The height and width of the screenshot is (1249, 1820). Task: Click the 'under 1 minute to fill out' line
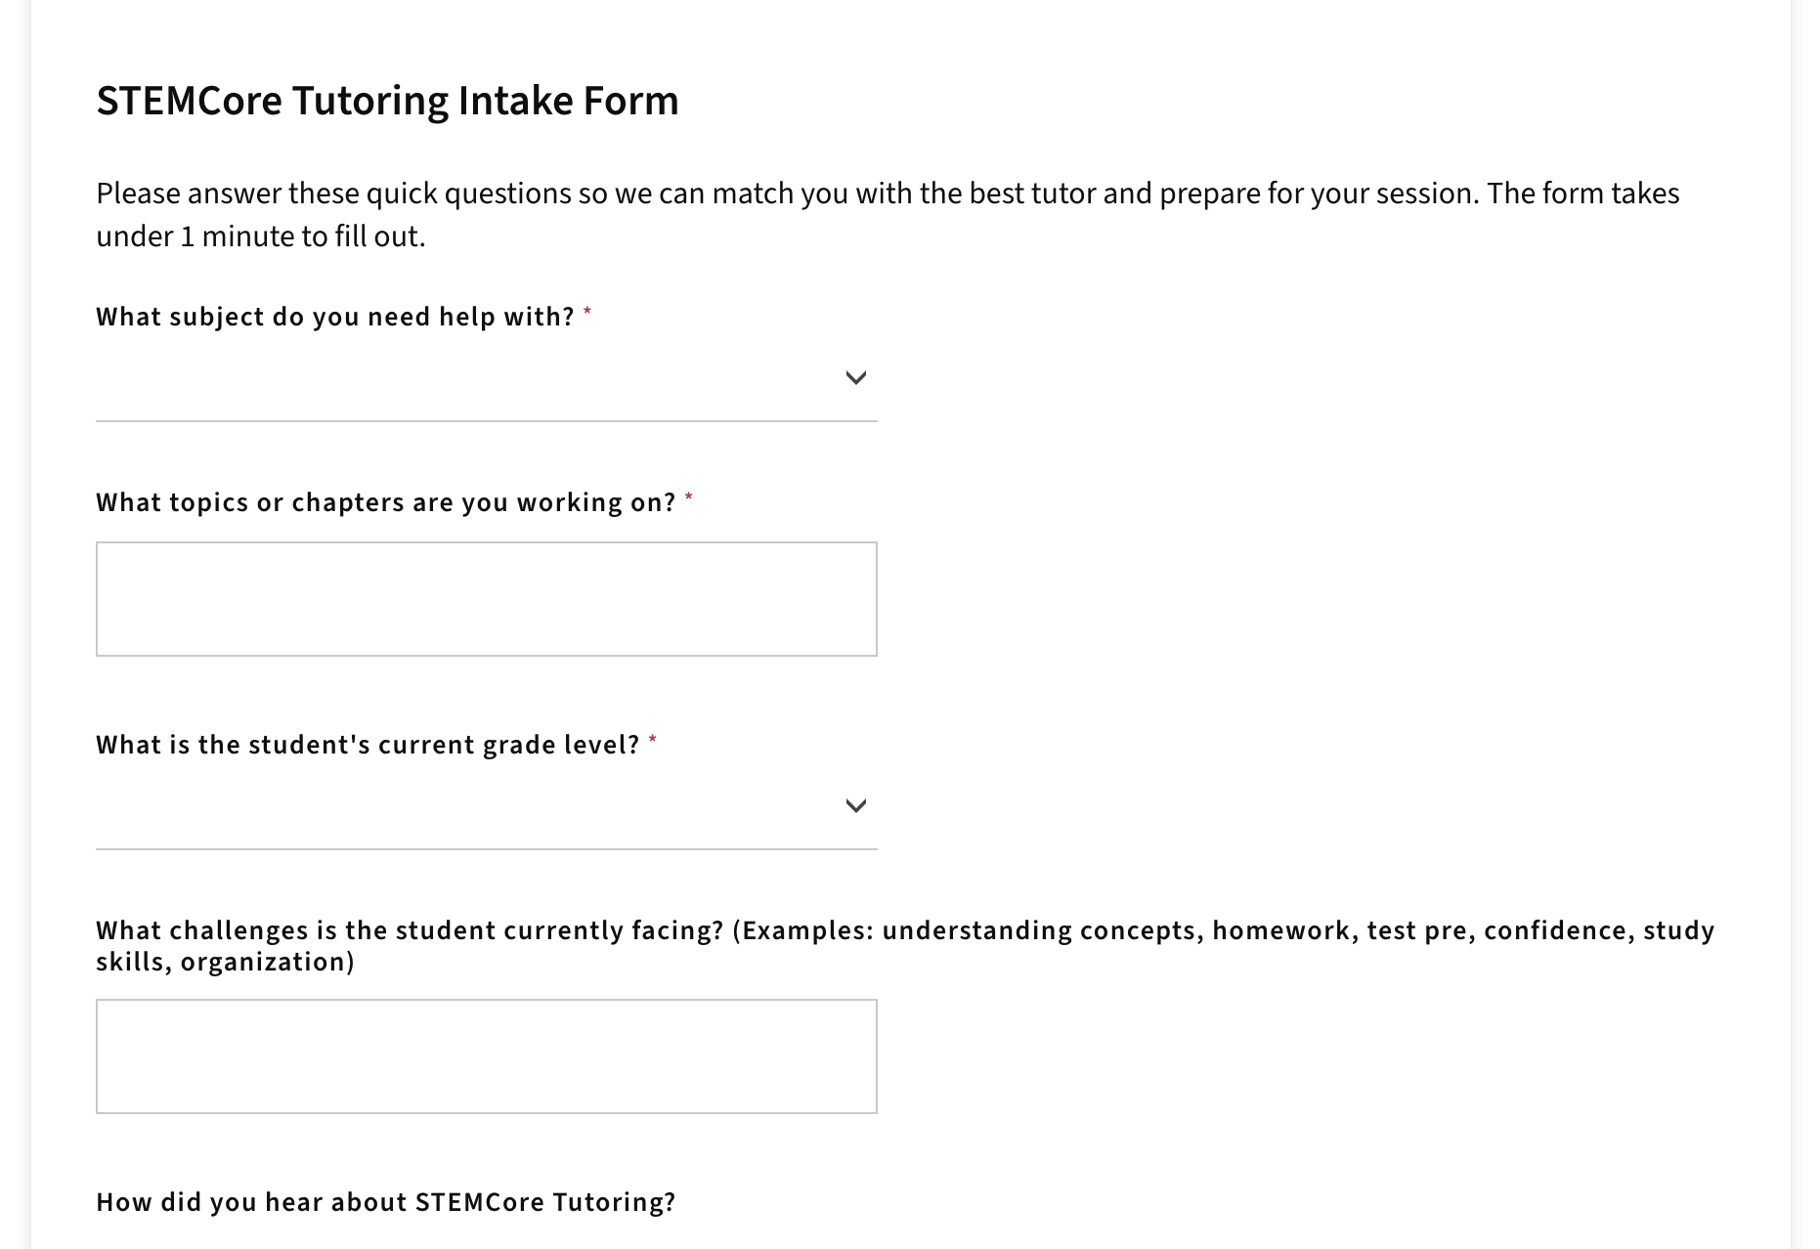(x=260, y=237)
